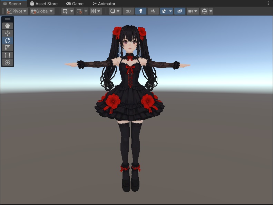
Task: Select the Hand view tool
Action: [8, 26]
